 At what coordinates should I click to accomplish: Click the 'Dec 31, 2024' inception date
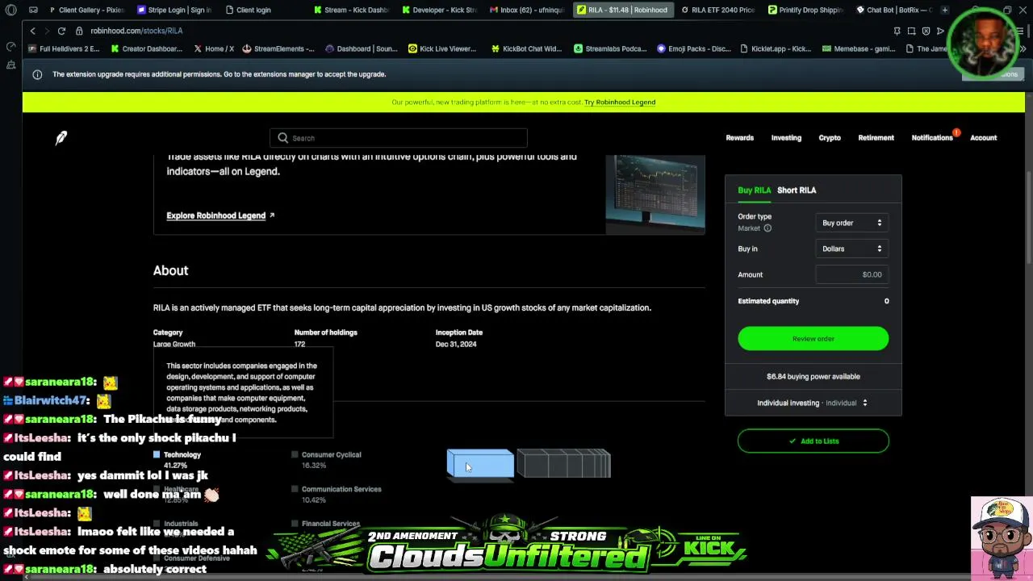point(456,345)
